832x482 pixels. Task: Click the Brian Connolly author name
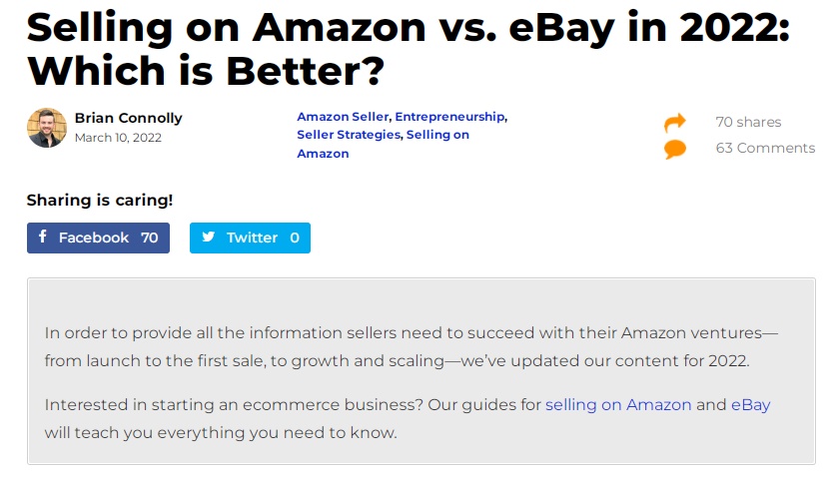(x=129, y=118)
